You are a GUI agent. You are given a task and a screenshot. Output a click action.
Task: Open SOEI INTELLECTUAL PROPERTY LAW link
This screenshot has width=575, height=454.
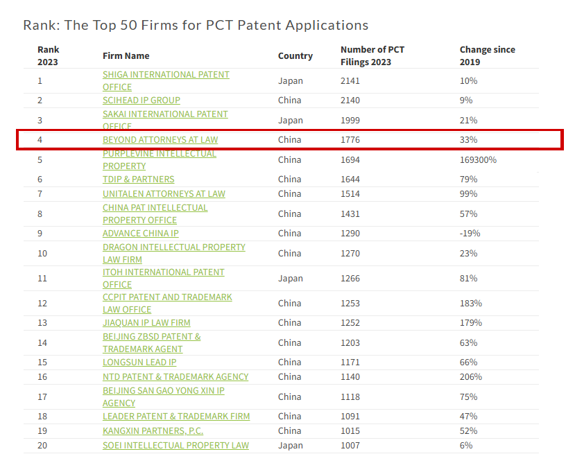click(x=175, y=446)
